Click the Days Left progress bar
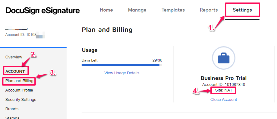This screenshot has width=277, height=119. click(122, 65)
